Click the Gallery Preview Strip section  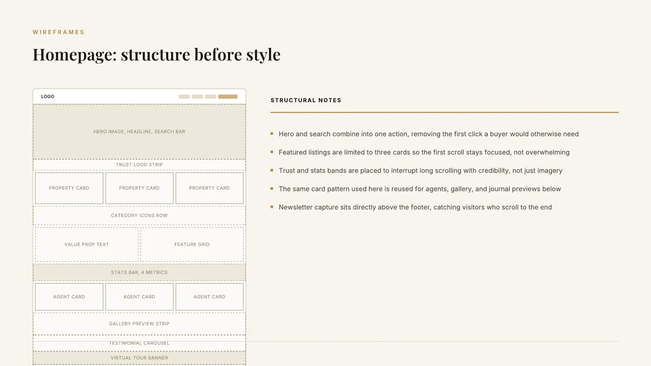(x=139, y=324)
